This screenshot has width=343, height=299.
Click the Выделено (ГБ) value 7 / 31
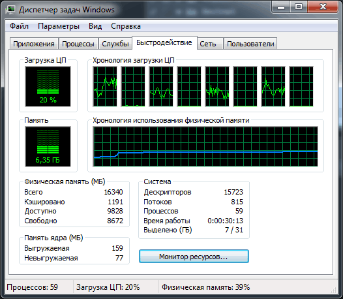pyautogui.click(x=234, y=230)
